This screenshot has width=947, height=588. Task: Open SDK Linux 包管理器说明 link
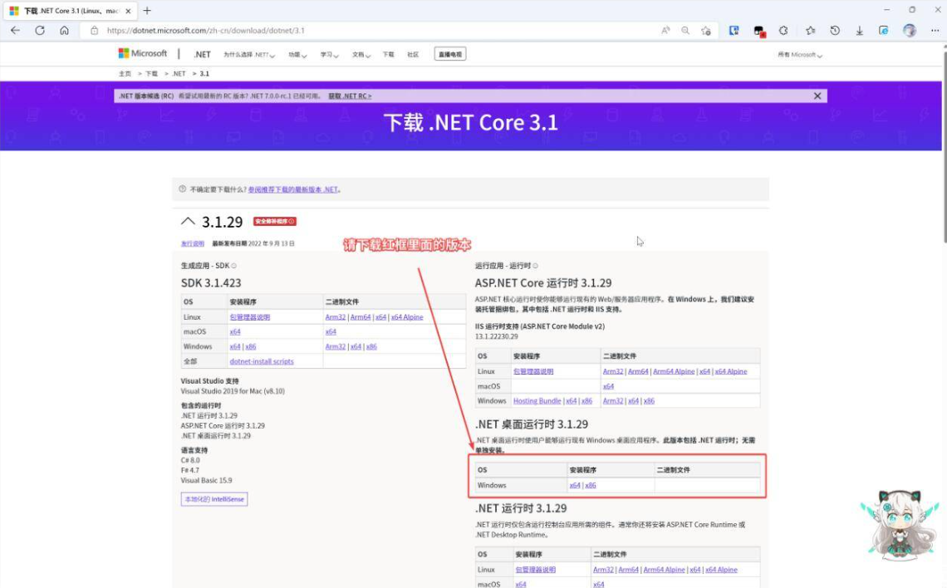pos(249,317)
